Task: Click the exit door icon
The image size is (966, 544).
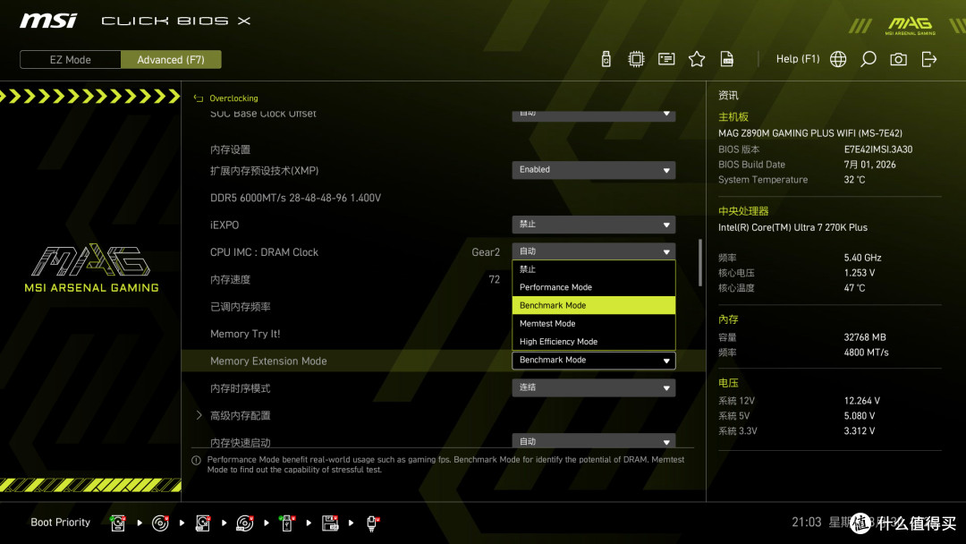Action: (929, 59)
